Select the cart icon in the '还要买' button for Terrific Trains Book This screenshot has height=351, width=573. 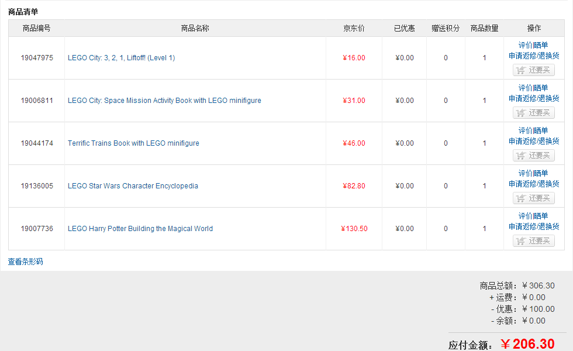[x=521, y=155]
